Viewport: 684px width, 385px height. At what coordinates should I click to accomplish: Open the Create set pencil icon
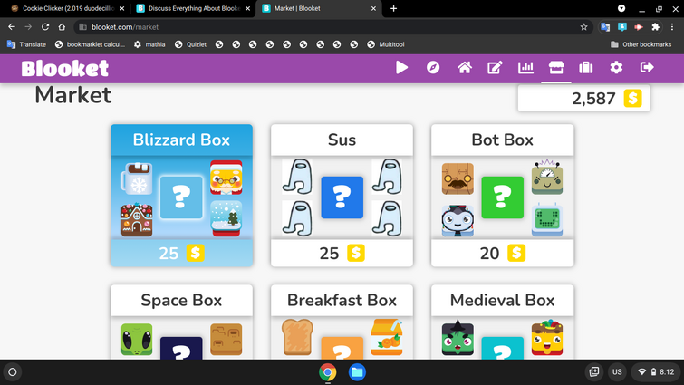pos(495,68)
